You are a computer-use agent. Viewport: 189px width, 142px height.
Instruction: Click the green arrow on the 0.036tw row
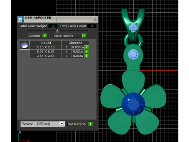87,47
